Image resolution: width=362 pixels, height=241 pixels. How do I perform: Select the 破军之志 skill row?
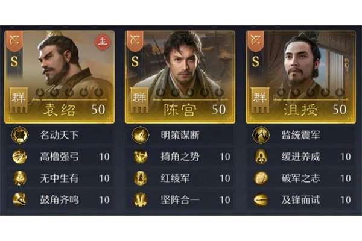300,178
